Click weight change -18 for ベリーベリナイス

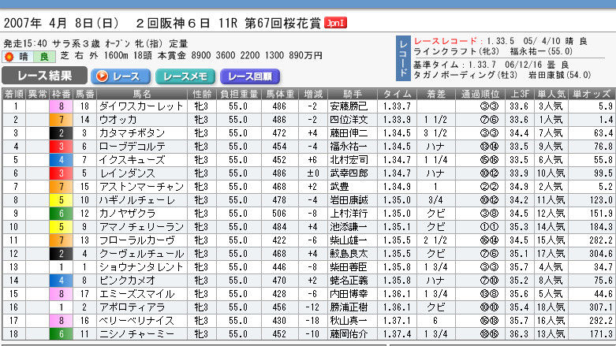click(312, 321)
